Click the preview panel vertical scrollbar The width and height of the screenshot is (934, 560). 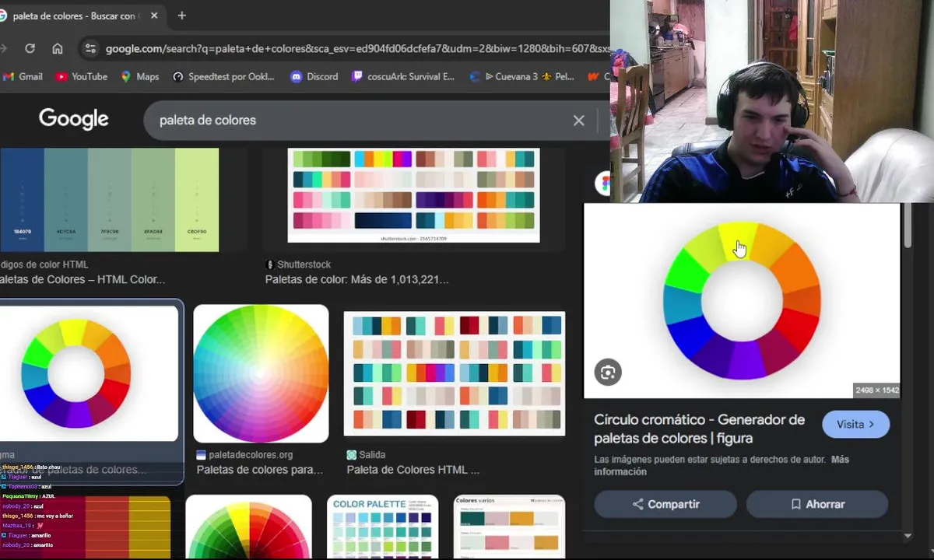(908, 227)
